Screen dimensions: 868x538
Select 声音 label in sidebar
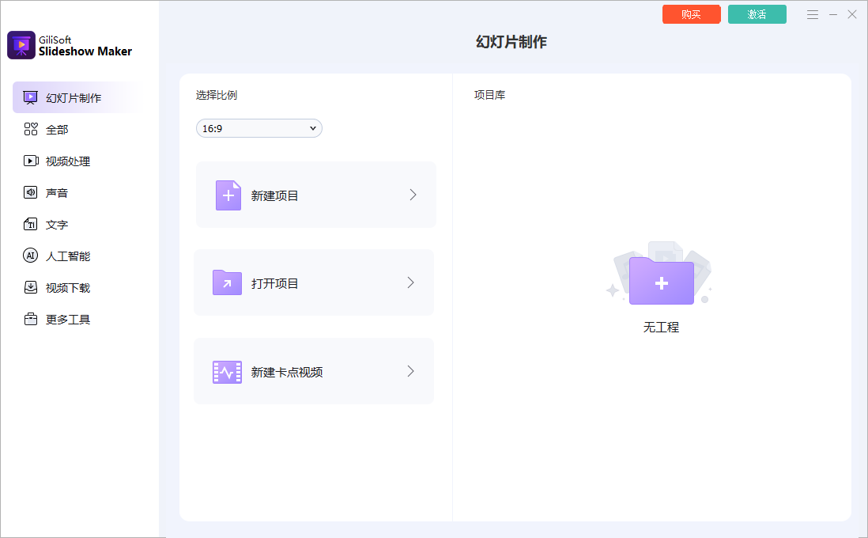click(x=57, y=193)
